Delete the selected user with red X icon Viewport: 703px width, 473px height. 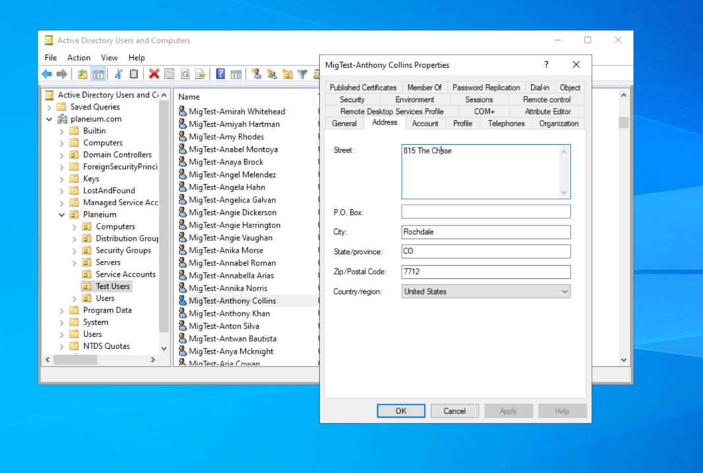click(x=153, y=74)
